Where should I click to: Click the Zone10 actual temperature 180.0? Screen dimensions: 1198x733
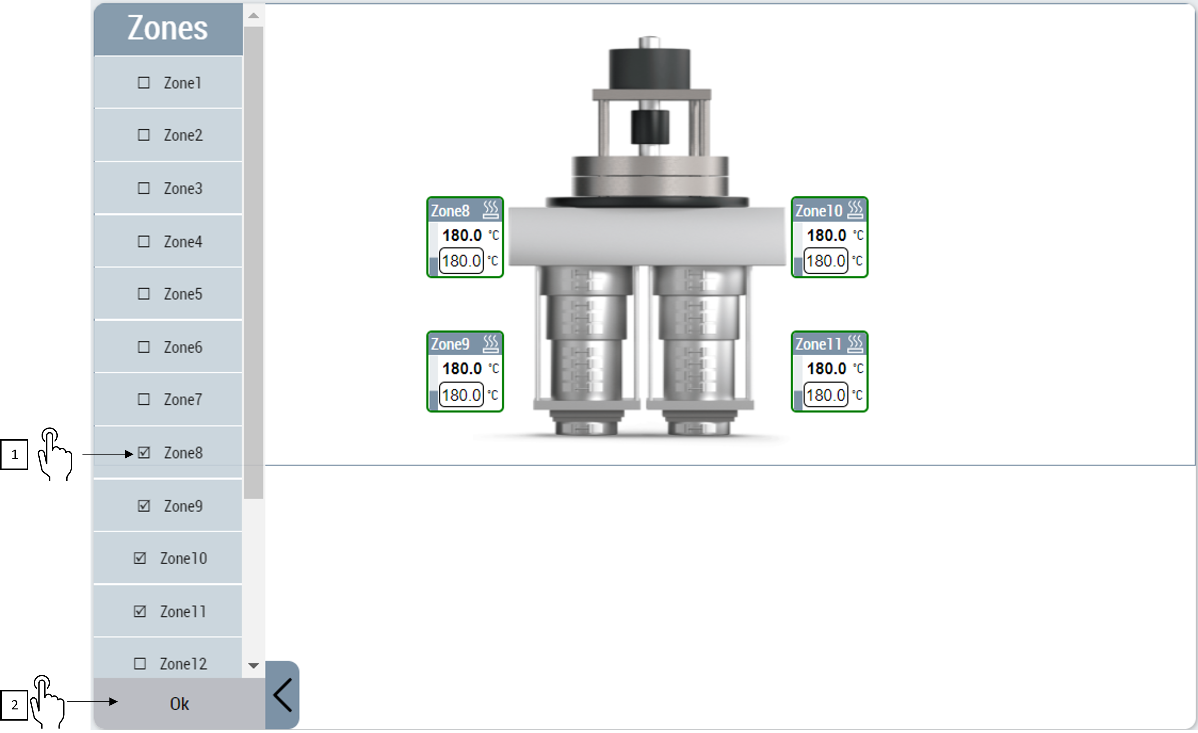pos(827,235)
